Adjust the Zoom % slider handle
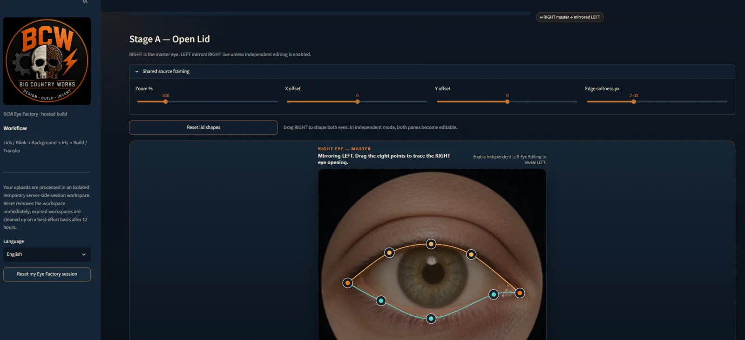The image size is (745, 340). coord(165,101)
